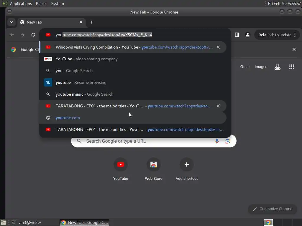This screenshot has width=302, height=226.
Task: Dismiss the Google Chrome infobar
Action: pos(294,49)
